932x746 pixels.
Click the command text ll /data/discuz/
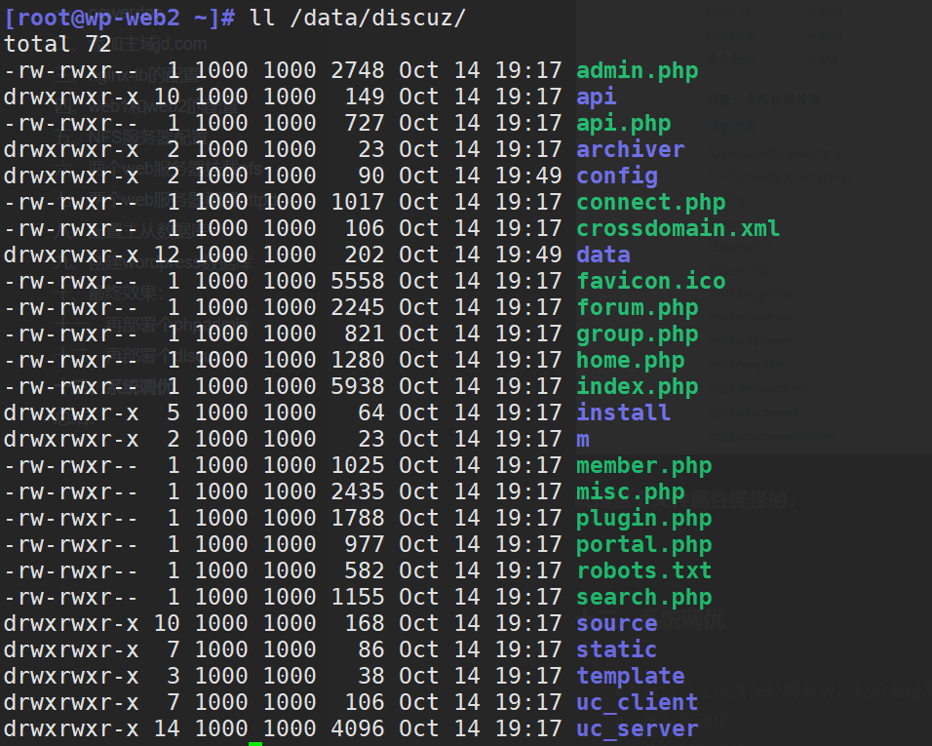point(358,19)
